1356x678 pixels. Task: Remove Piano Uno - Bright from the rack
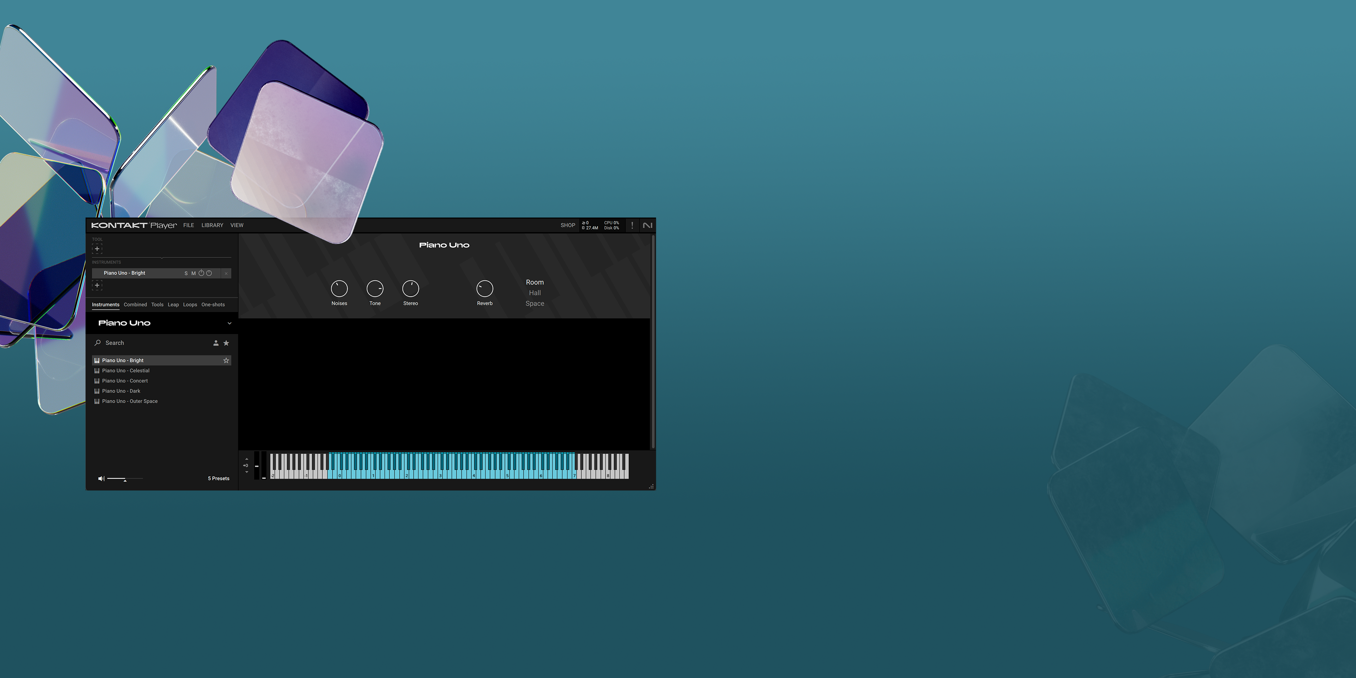(226, 273)
